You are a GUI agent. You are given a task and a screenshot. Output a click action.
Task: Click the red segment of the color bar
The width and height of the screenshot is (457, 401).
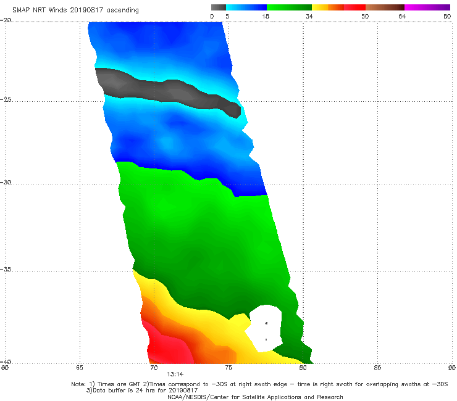click(354, 7)
